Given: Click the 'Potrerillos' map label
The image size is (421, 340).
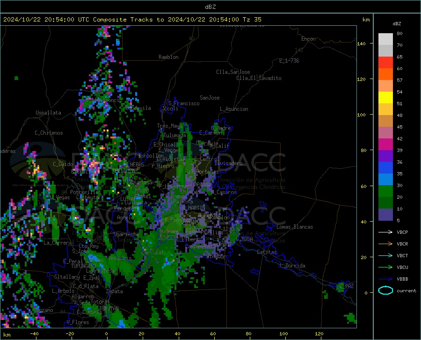Looking at the screenshot, I should click(x=86, y=192).
